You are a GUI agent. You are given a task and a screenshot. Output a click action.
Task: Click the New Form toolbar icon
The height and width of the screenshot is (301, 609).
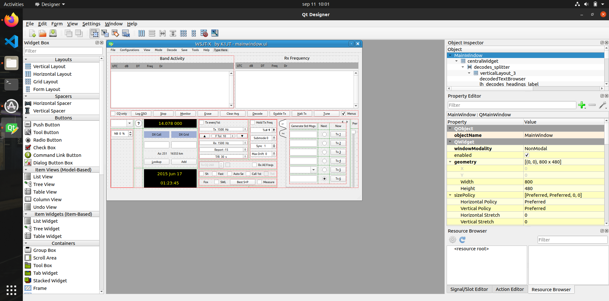(32, 33)
